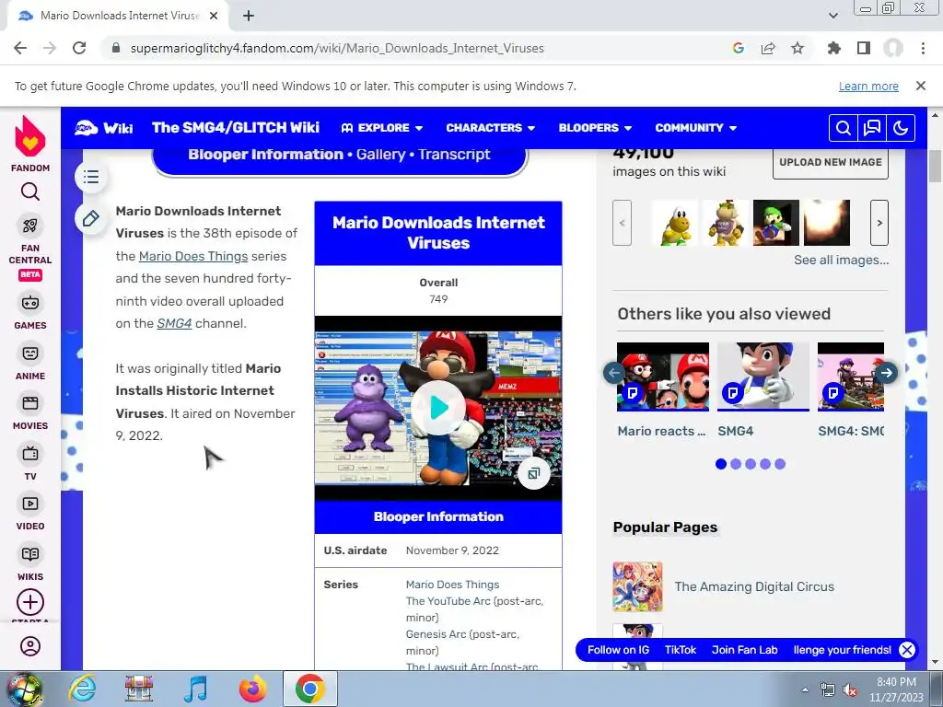Close the Follow on IG banner
The image size is (943, 707).
click(907, 650)
